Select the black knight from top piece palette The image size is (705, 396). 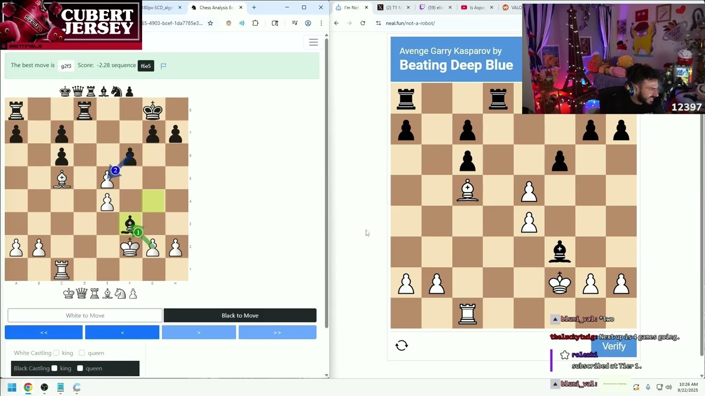click(x=116, y=91)
